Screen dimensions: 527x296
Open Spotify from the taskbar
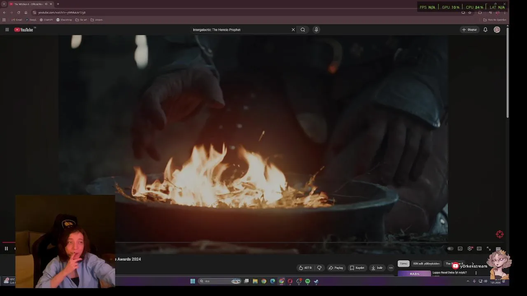tap(308, 281)
